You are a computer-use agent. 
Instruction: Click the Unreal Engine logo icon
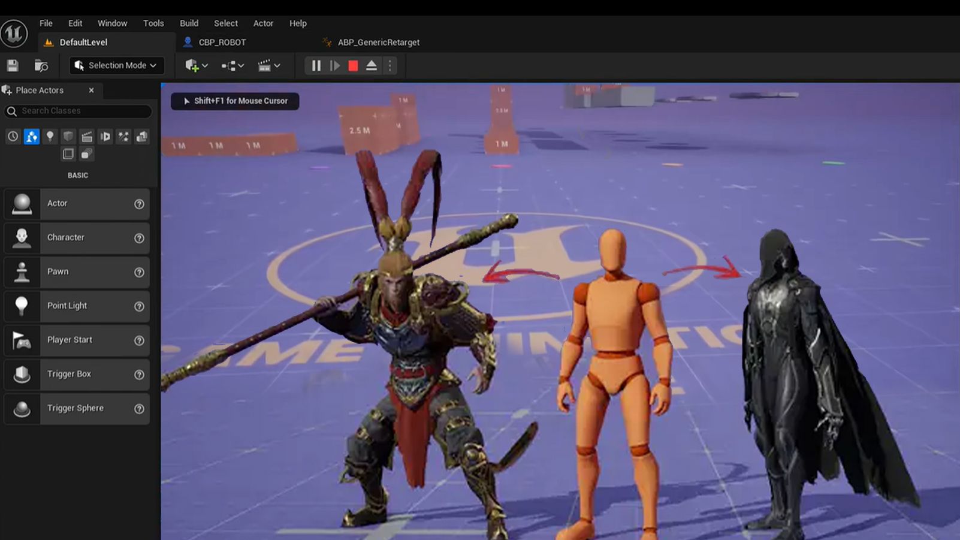14,33
